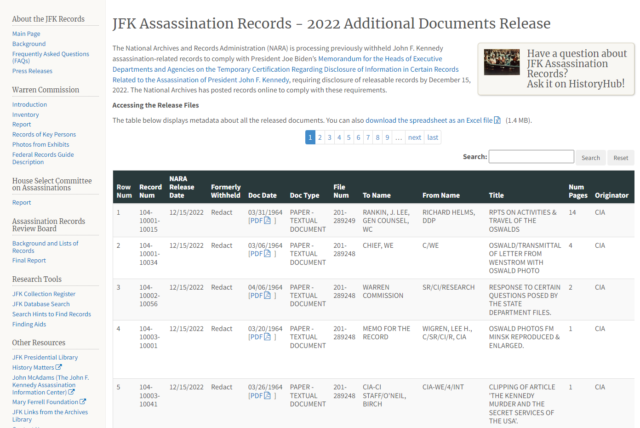Viewport: 640px width, 428px height.
Task: Open PDF icon for the 03/06/1964 document
Action: point(268,254)
